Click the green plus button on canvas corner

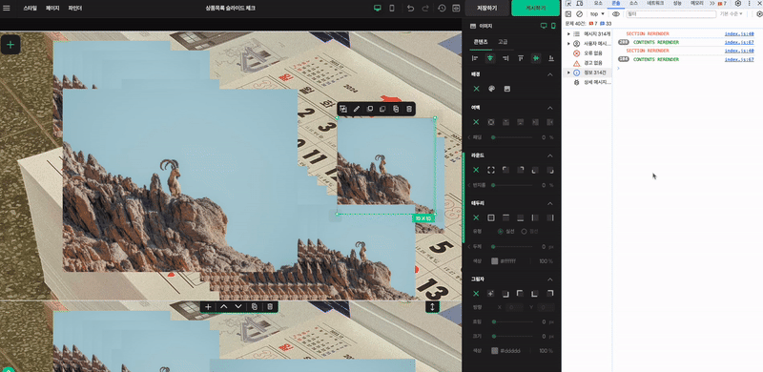10,45
